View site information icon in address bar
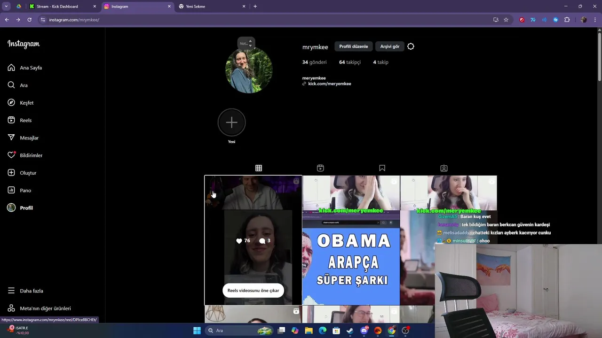 point(43,20)
